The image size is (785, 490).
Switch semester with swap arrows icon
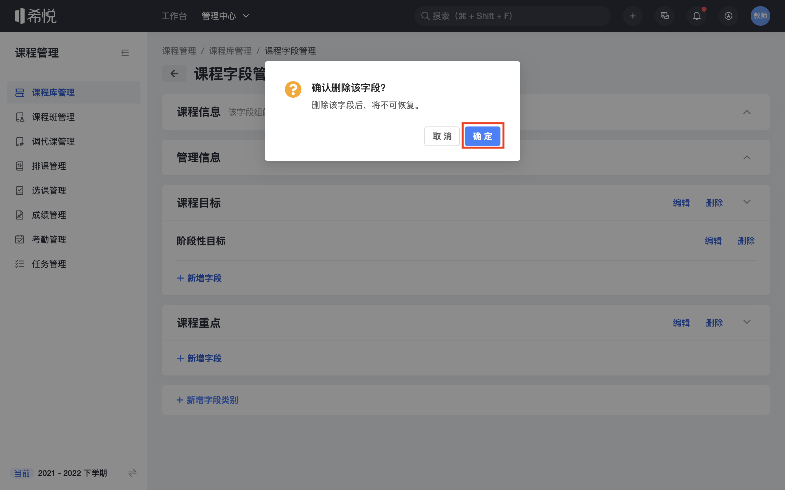(x=132, y=473)
